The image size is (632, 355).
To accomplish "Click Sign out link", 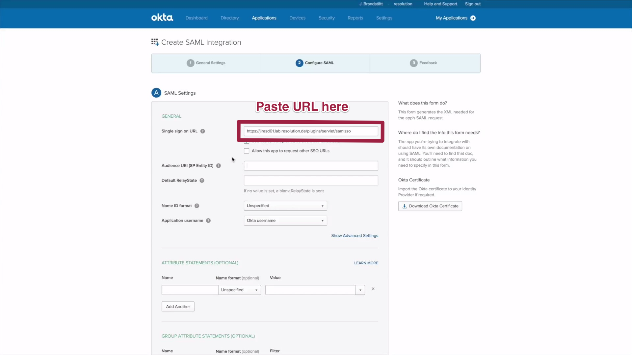I will click(x=473, y=4).
